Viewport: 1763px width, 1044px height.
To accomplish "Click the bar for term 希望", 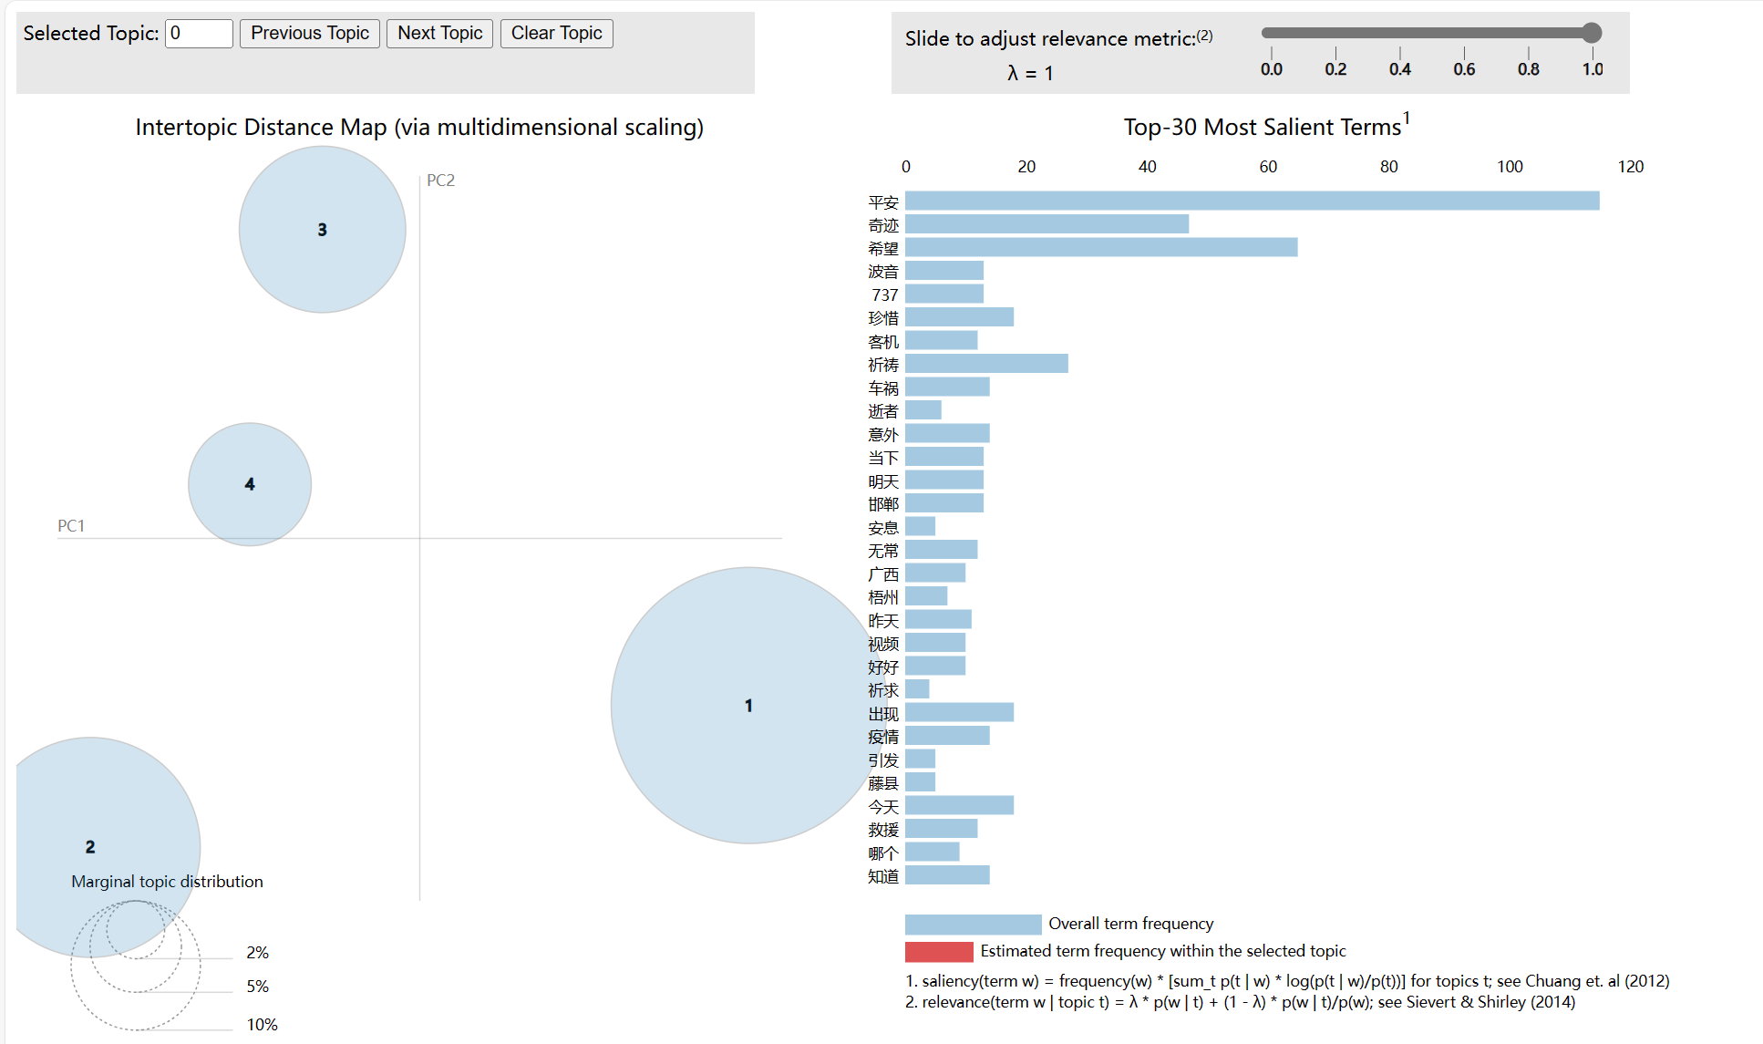I will 1100,247.
